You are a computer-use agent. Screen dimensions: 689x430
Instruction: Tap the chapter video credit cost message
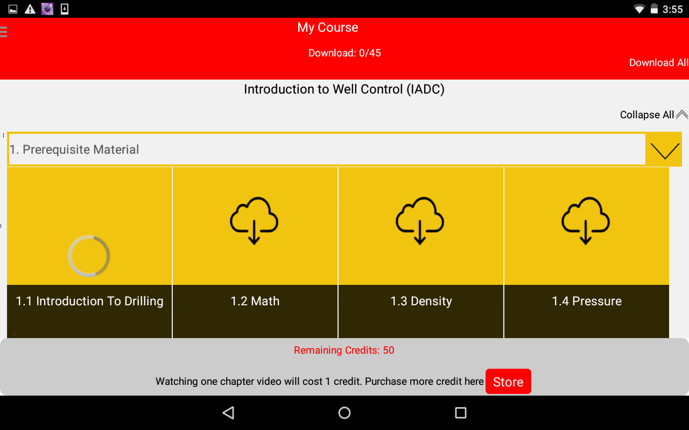tap(320, 382)
